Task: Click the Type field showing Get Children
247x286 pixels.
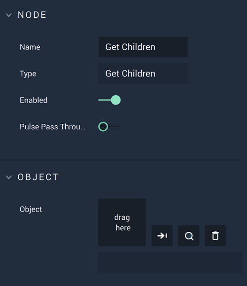Action: coord(143,73)
